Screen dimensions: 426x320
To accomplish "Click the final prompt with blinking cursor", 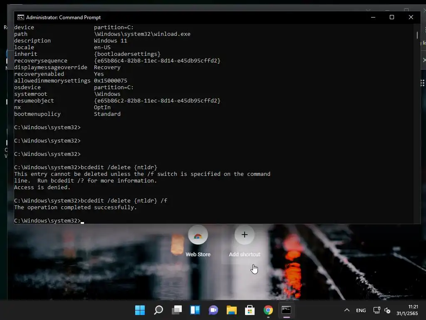I will pos(49,221).
